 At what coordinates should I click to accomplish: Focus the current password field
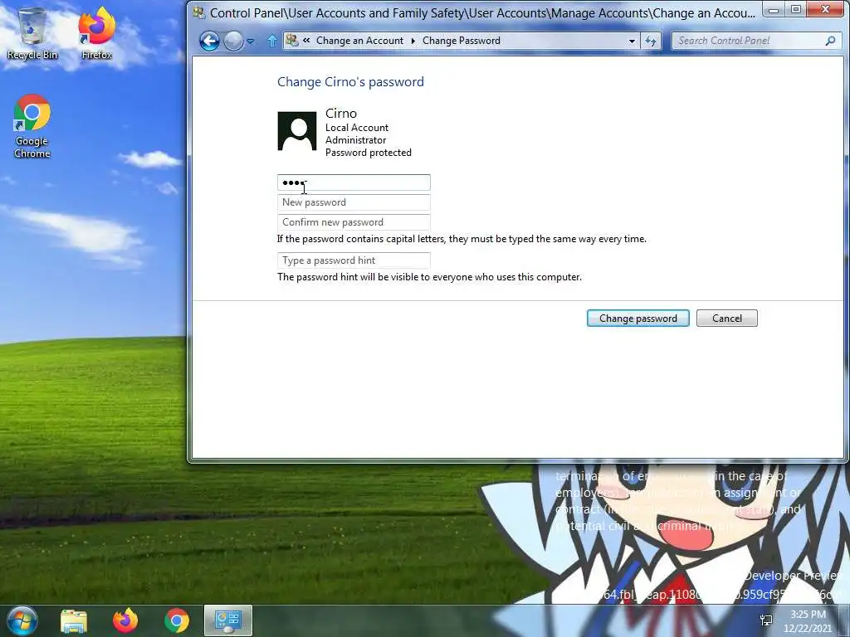pos(354,182)
